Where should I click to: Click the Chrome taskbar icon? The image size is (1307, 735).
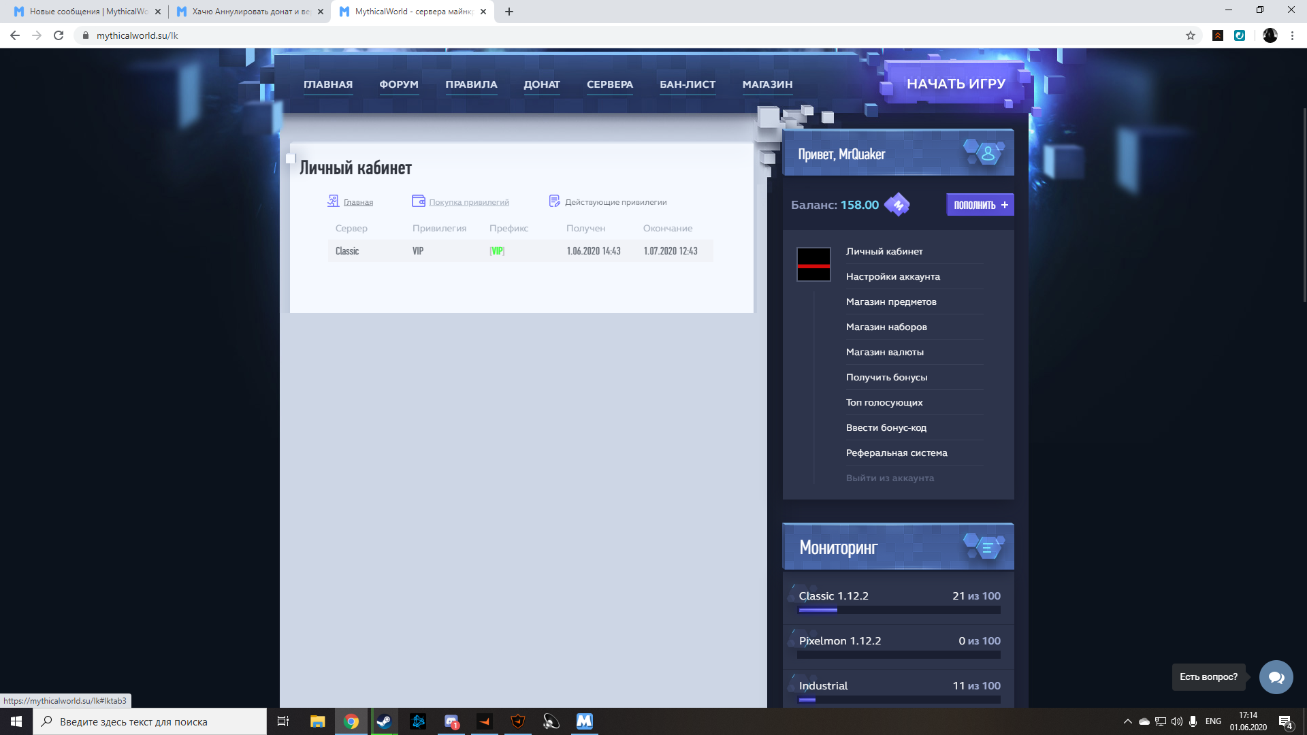click(351, 721)
